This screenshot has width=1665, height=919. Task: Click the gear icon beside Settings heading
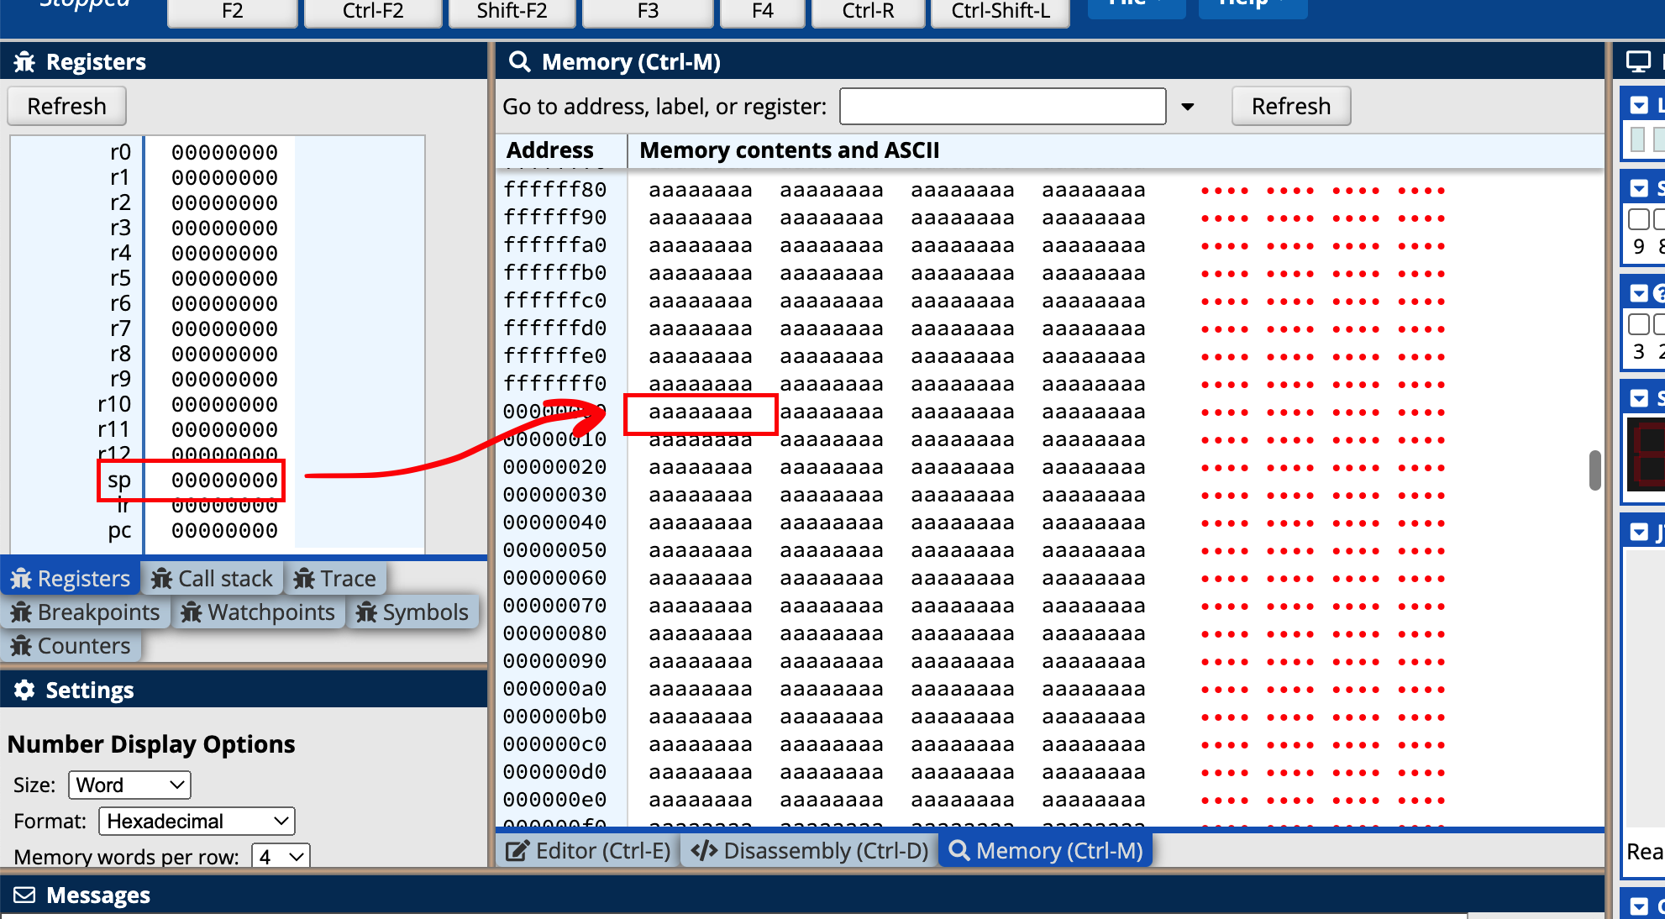[x=24, y=690]
